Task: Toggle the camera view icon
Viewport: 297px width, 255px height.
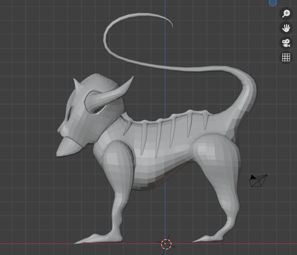Action: point(286,43)
